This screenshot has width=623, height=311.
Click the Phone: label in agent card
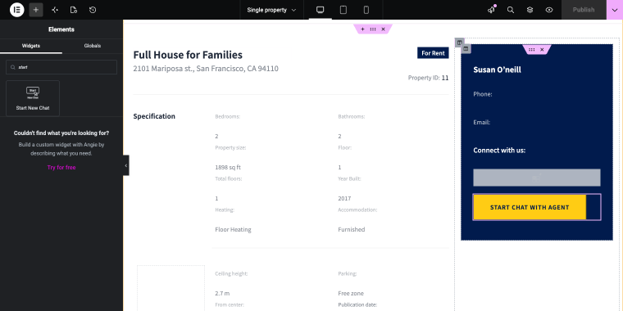483,94
